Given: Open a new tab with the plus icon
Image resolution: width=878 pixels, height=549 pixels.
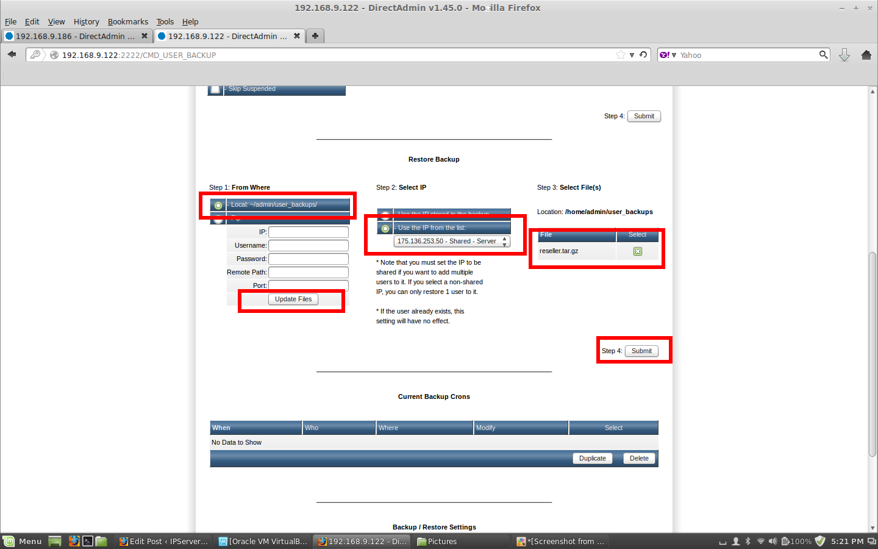Looking at the screenshot, I should point(315,36).
